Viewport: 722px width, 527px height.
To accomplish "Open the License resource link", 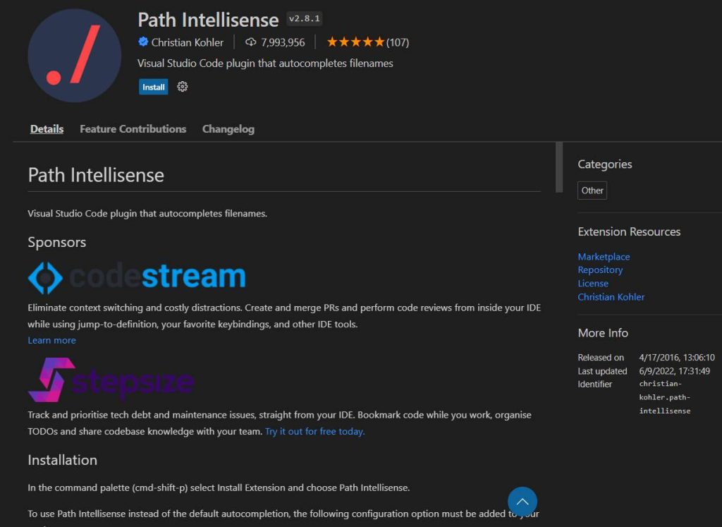I will 593,284.
